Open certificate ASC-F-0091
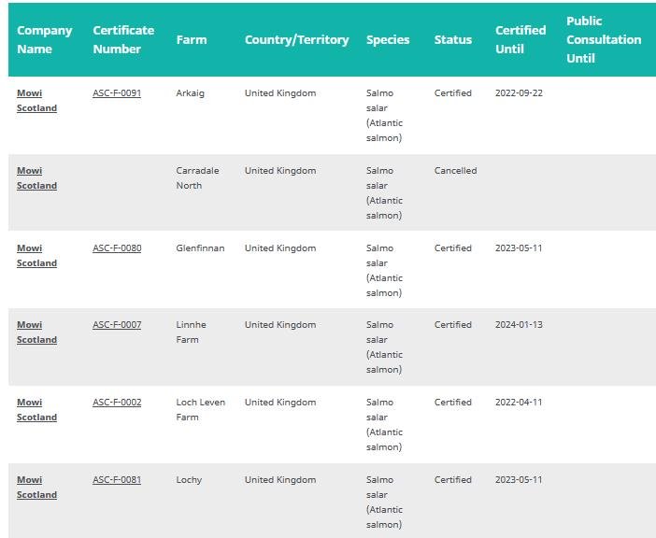 [117, 92]
